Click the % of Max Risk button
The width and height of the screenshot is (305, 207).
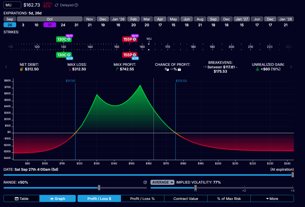pyautogui.click(x=229, y=198)
